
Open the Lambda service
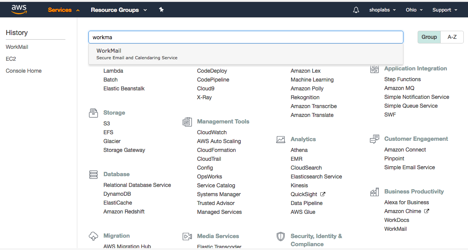coord(113,71)
